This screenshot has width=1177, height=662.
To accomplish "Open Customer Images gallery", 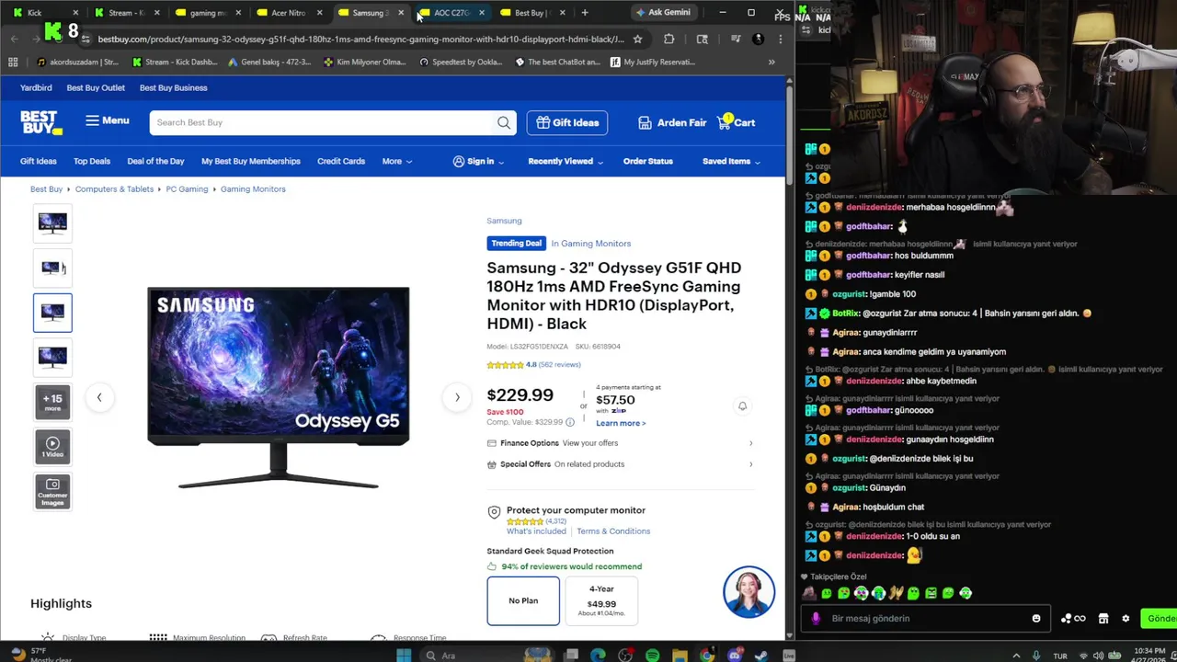I will point(52,492).
